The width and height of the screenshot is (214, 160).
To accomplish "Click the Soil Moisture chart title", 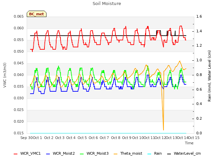I will (107, 4).
